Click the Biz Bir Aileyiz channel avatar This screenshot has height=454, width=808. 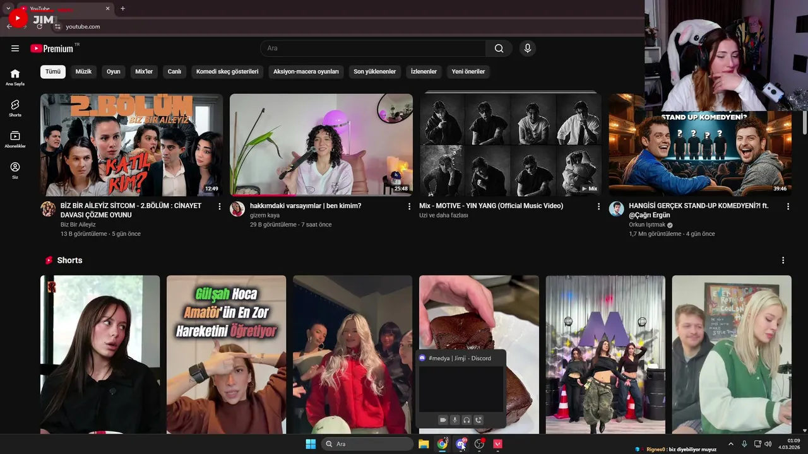(48, 209)
